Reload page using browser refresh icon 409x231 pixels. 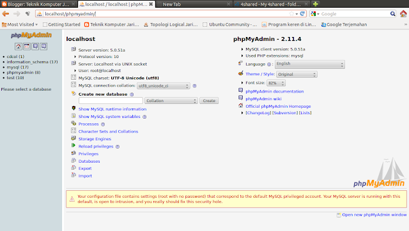(302, 13)
